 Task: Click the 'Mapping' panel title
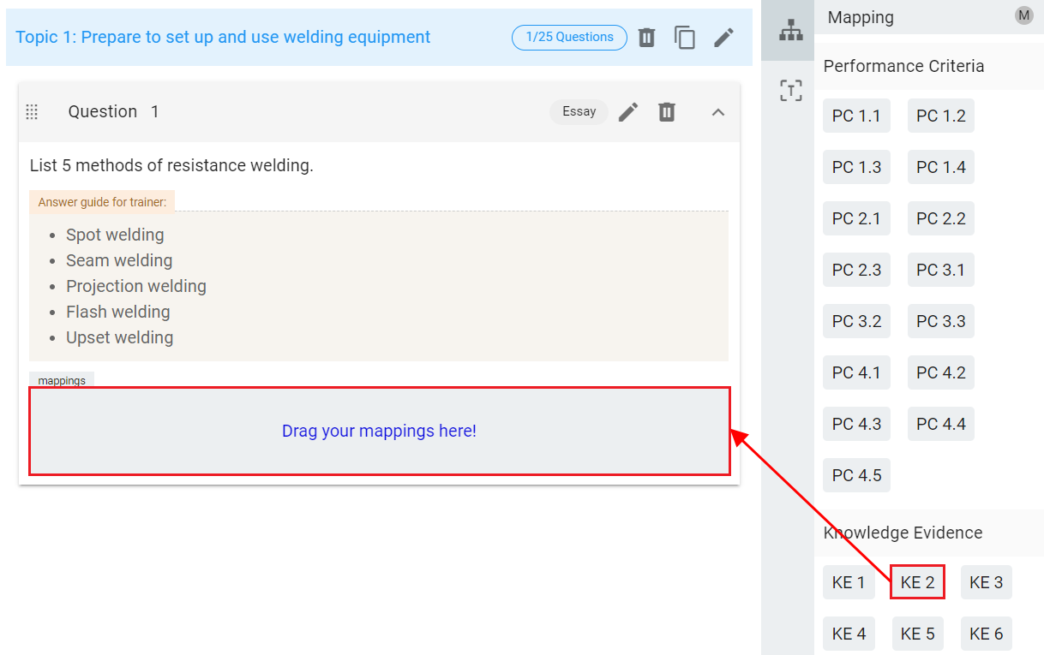coord(861,17)
